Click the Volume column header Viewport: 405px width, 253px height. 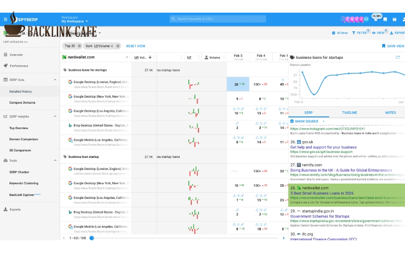(x=212, y=57)
